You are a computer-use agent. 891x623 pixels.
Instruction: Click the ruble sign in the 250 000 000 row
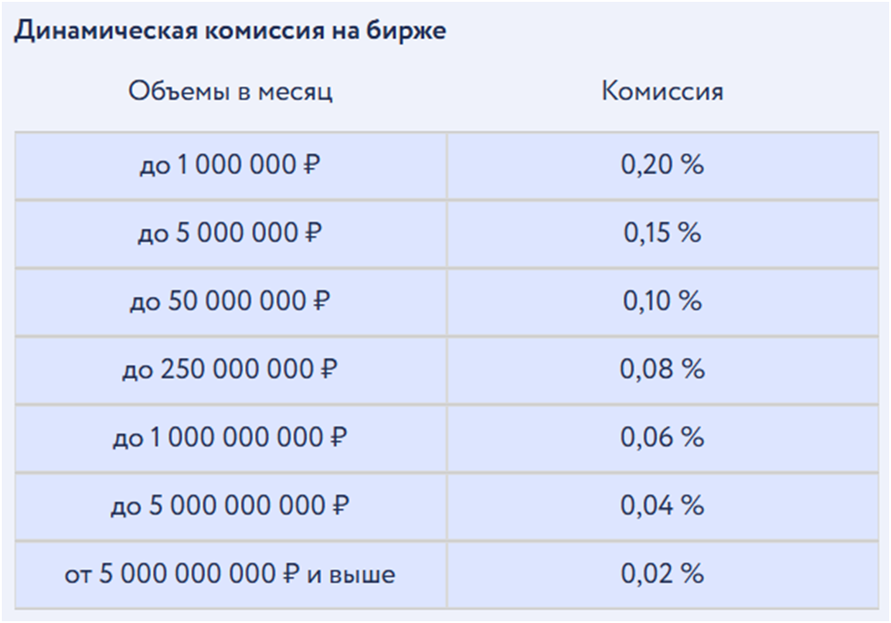[330, 370]
